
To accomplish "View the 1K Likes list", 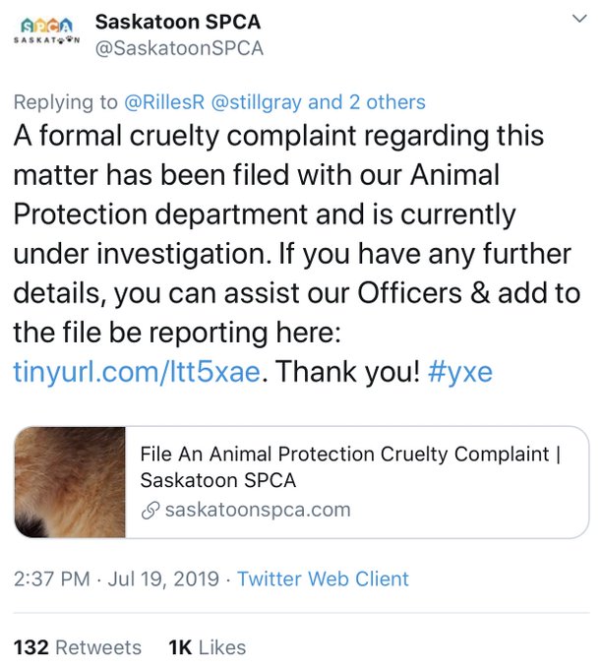I will pyautogui.click(x=207, y=646).
